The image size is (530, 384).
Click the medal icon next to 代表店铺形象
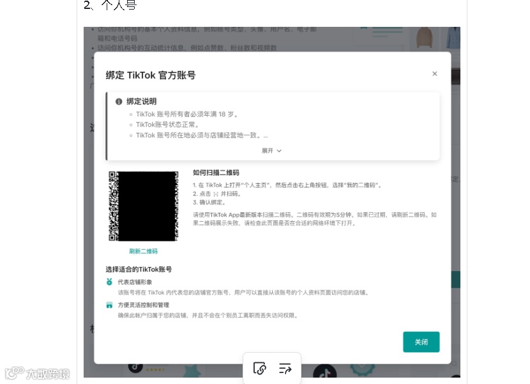pos(109,282)
